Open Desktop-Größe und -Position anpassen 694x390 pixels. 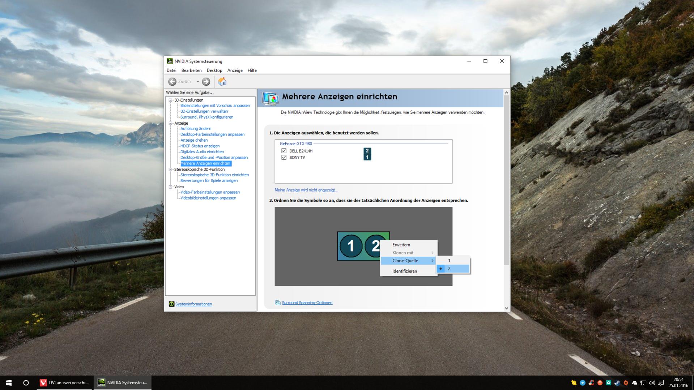214,158
